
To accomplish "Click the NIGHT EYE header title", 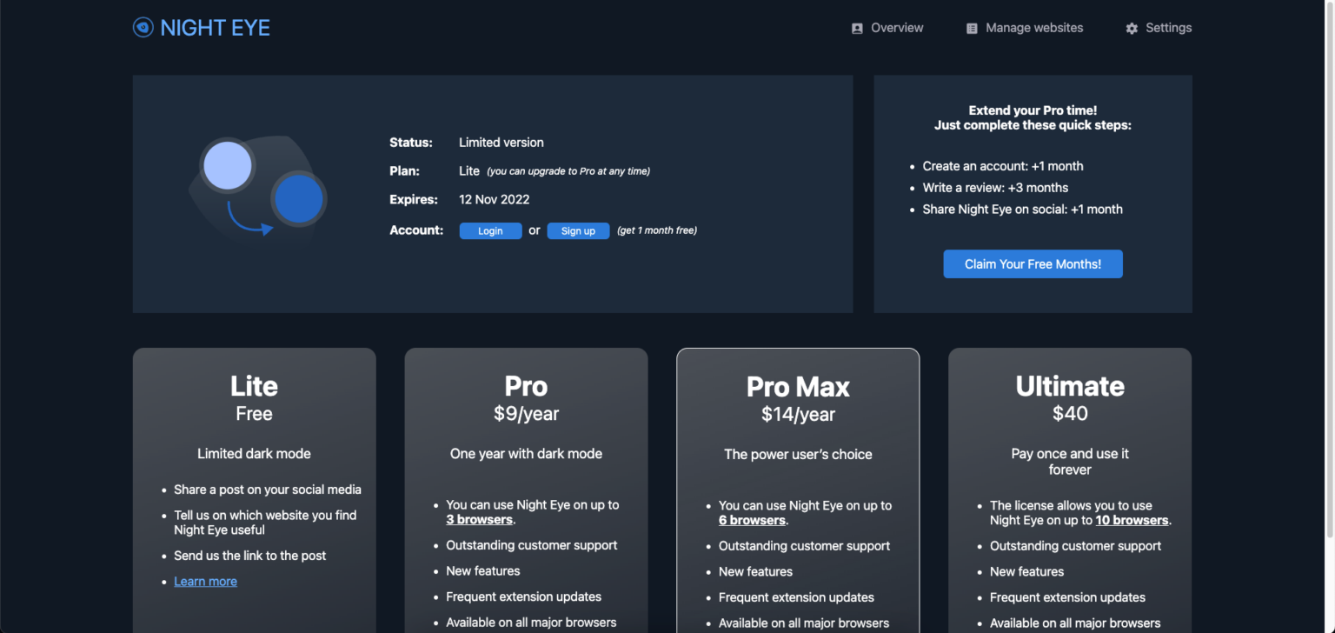I will click(x=214, y=27).
